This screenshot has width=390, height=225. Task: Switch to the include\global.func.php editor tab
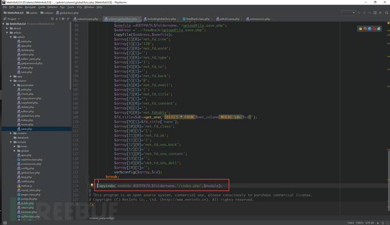tap(161, 19)
